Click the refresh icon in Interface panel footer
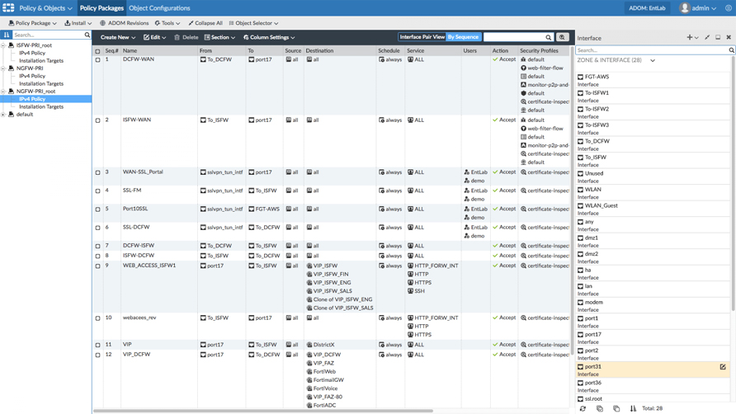Image resolution: width=736 pixels, height=414 pixels. point(583,408)
